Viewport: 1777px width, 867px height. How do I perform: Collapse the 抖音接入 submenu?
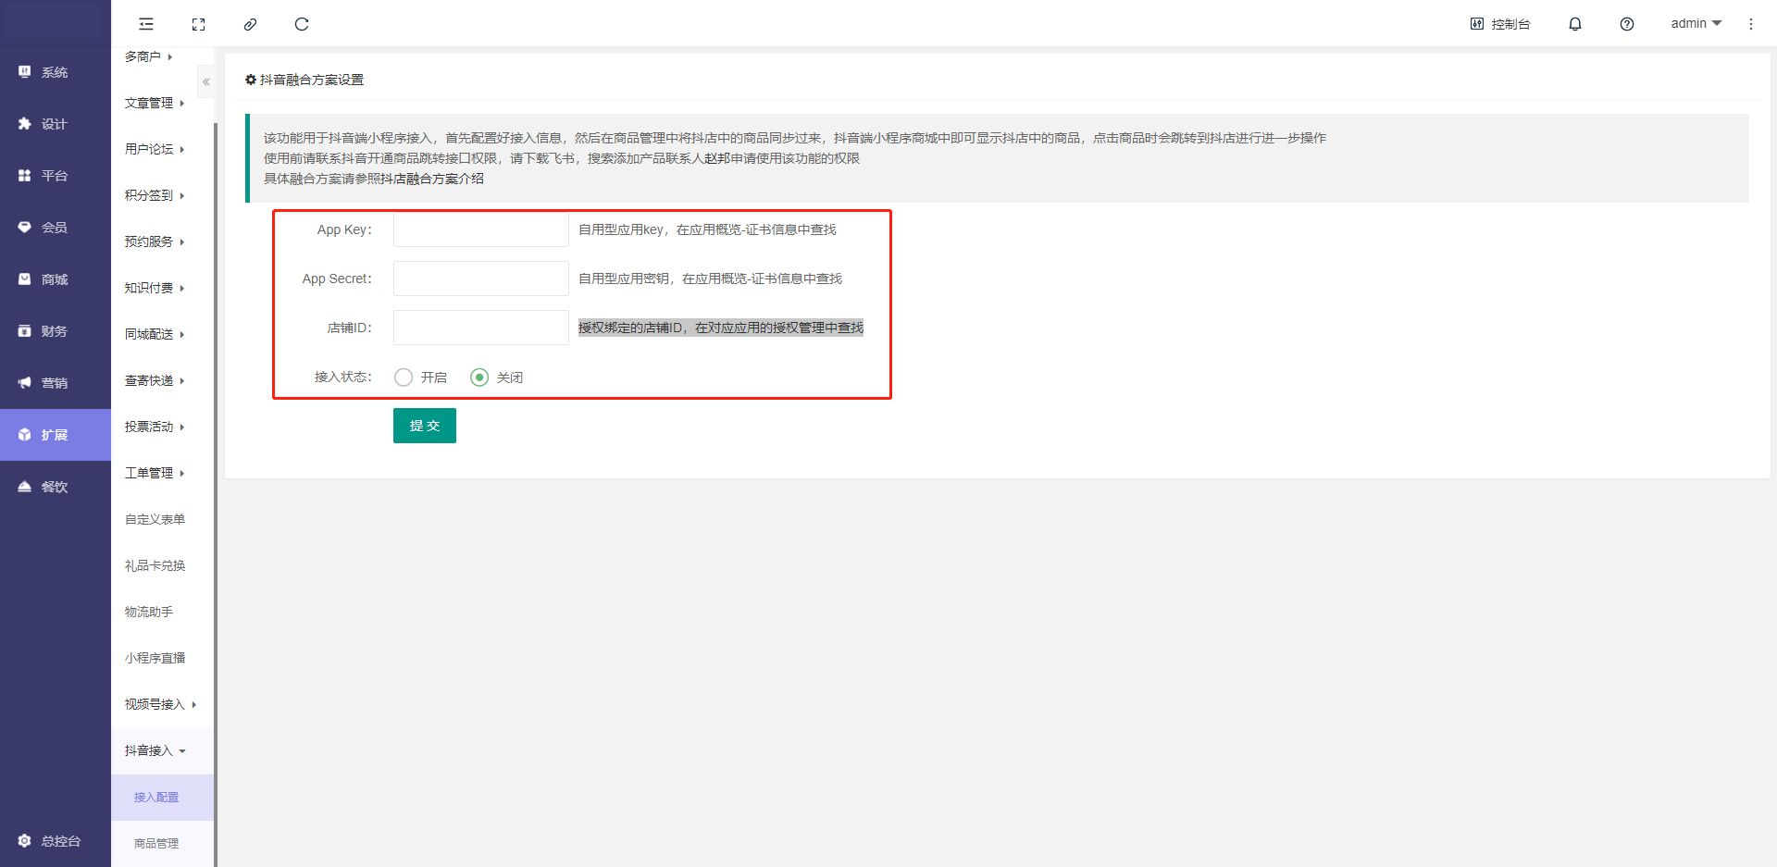155,750
